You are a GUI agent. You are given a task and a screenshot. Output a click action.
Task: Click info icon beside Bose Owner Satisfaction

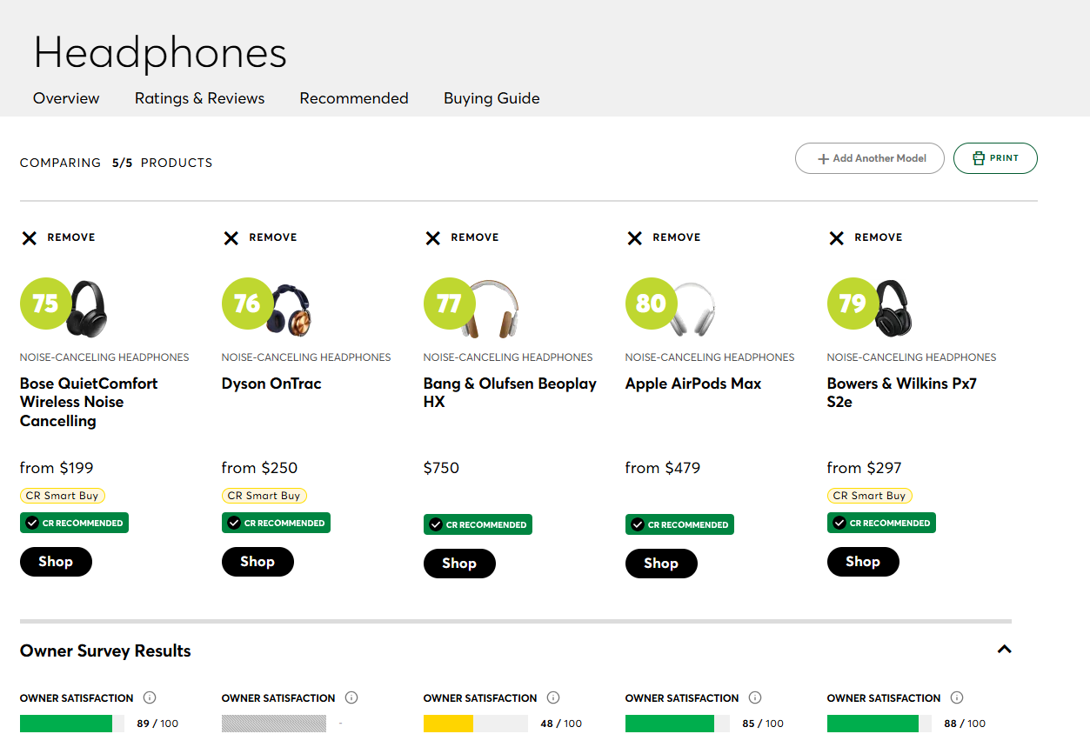pyautogui.click(x=150, y=697)
